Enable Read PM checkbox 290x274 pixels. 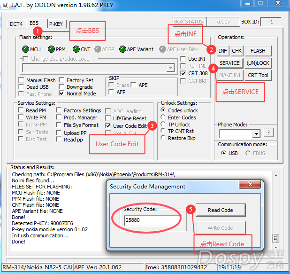[21, 110]
